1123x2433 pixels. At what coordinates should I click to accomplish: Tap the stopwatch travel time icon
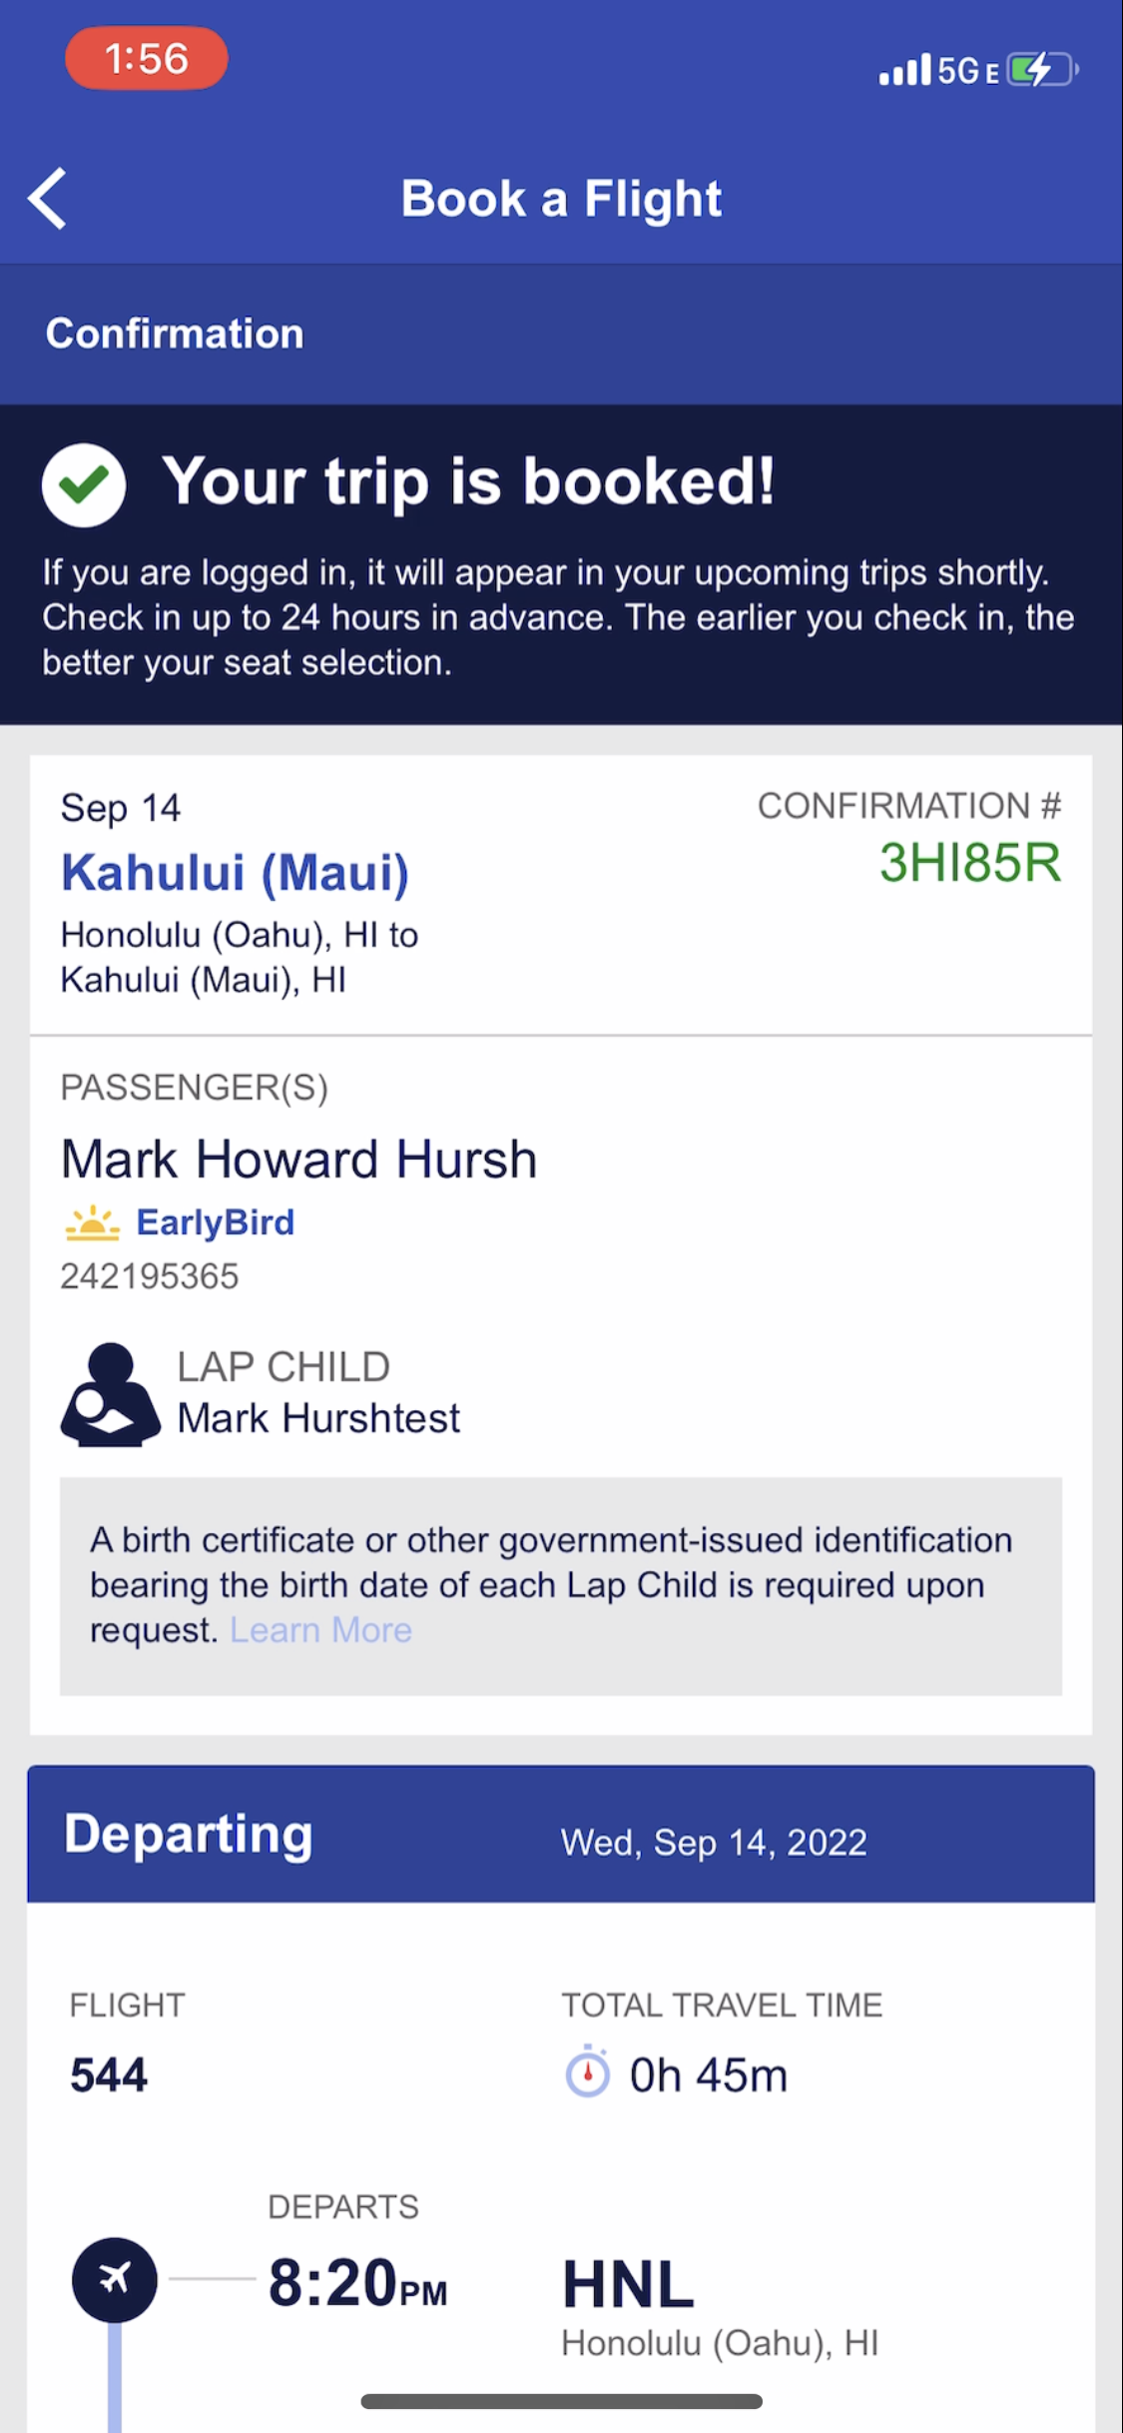pyautogui.click(x=588, y=2074)
